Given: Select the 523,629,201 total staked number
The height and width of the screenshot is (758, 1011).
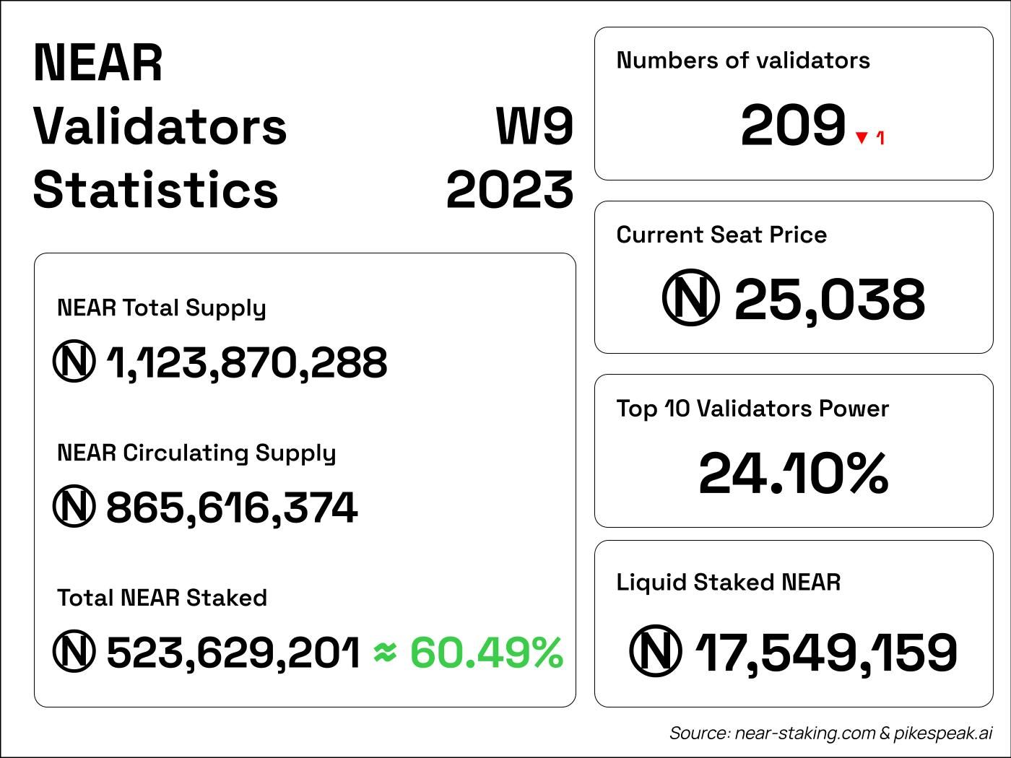Looking at the screenshot, I should pyautogui.click(x=233, y=653).
